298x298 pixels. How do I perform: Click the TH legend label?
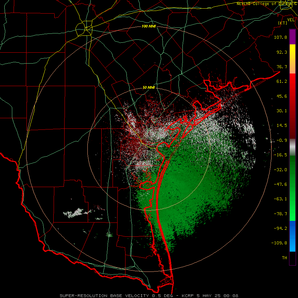[284, 258]
